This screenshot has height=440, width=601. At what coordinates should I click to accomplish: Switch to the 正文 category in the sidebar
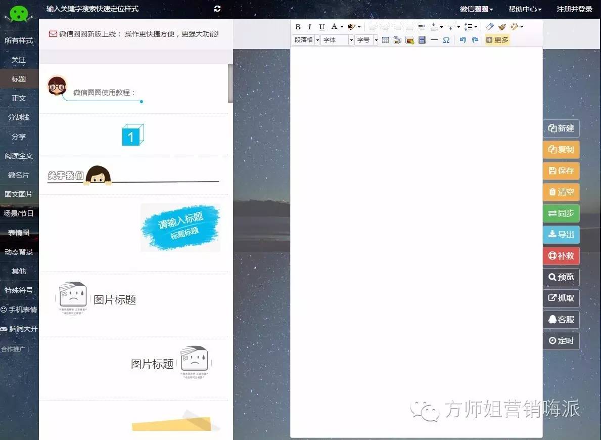coord(19,98)
